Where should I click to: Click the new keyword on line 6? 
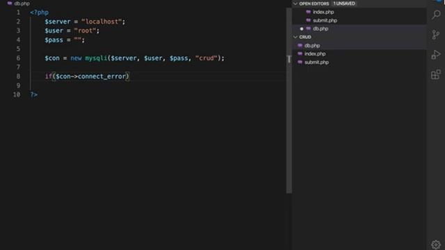point(76,58)
